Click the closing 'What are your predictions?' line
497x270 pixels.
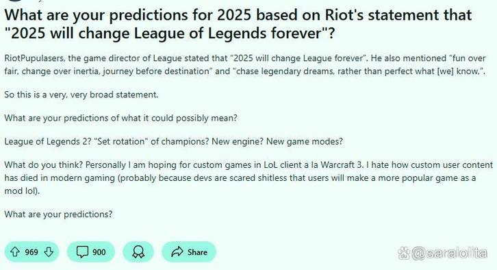coord(58,214)
